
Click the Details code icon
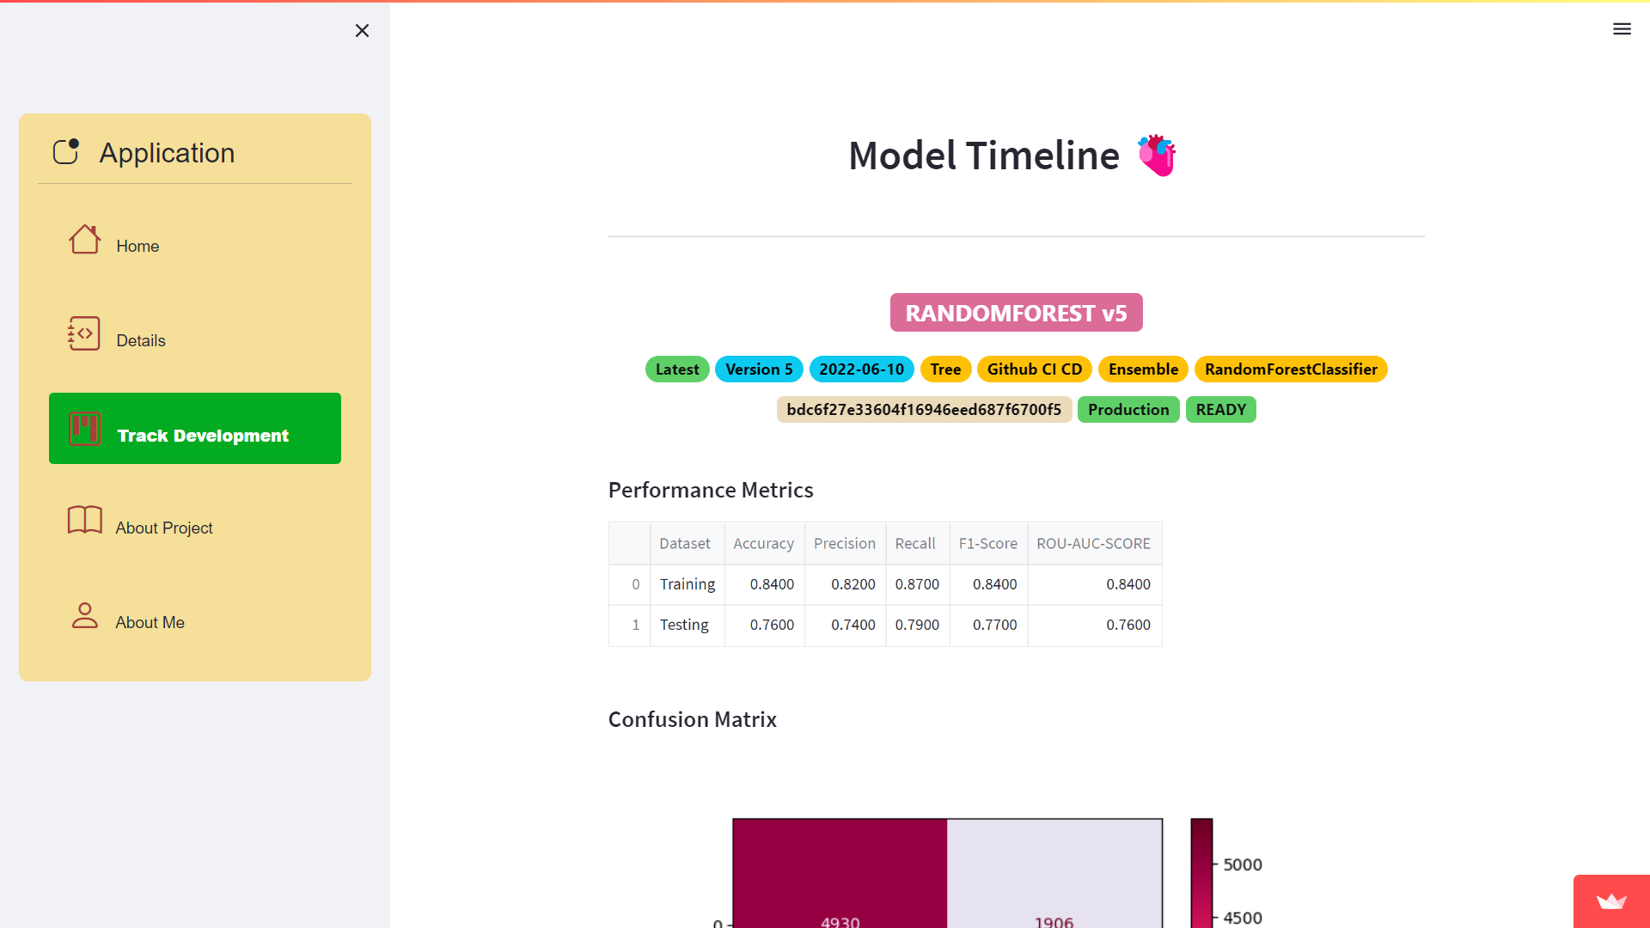click(83, 334)
